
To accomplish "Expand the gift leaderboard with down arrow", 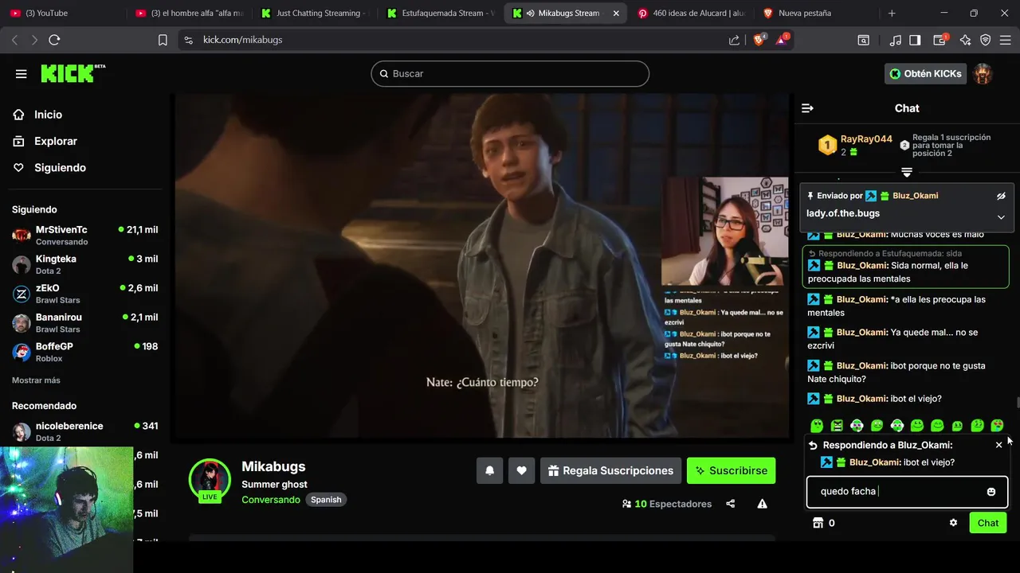I will click(907, 173).
